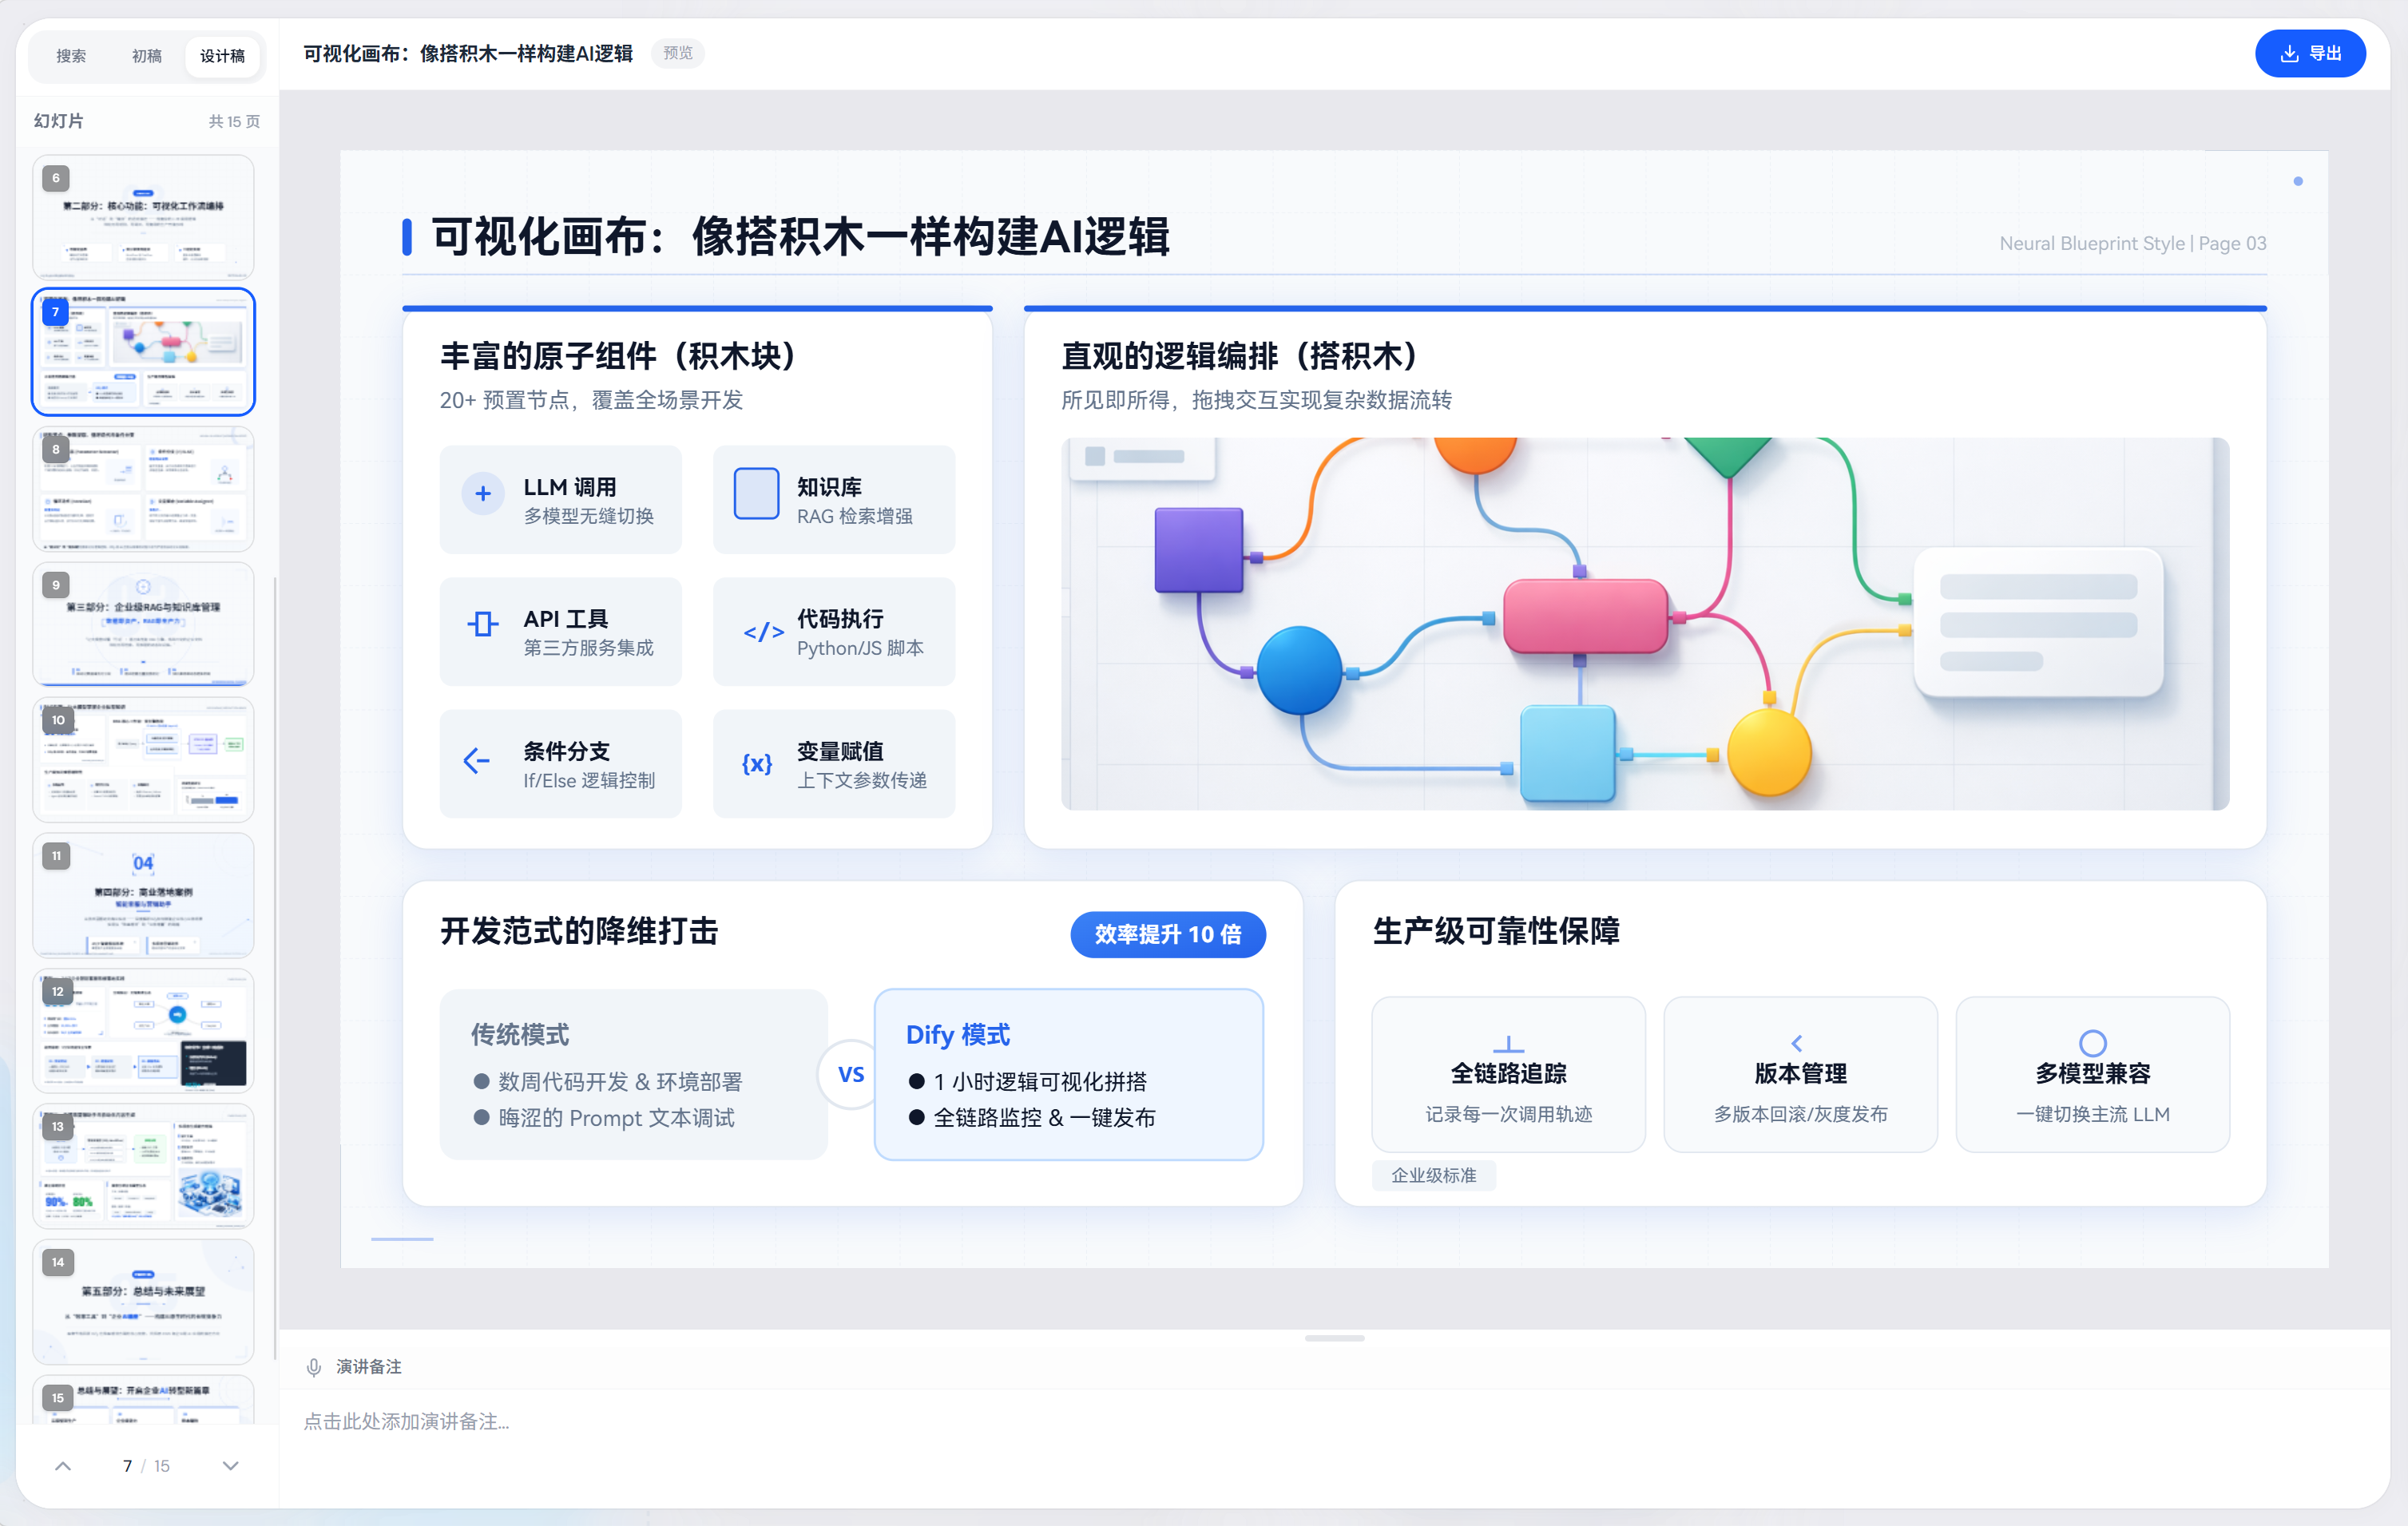2408x1526 pixels.
Task: Click the 多模型兼容 circle icon
Action: 2093,1043
